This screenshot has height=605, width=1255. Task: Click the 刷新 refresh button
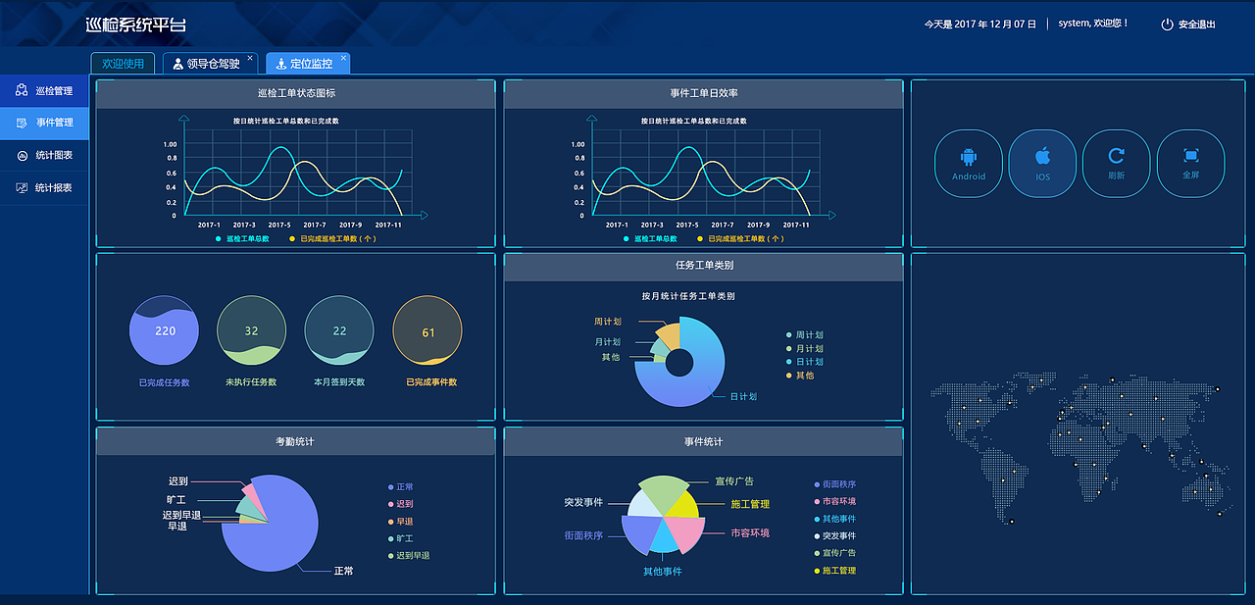coord(1116,164)
